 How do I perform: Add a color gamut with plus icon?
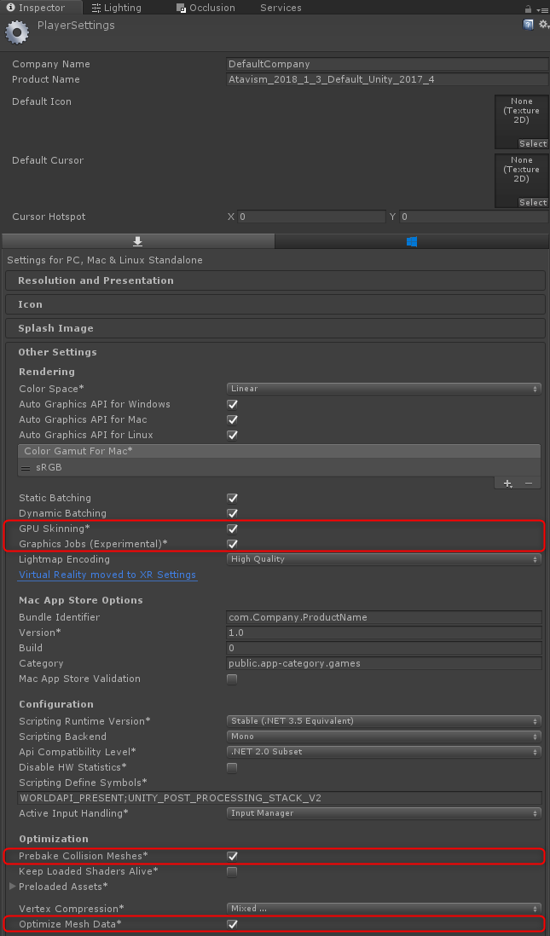[x=507, y=483]
